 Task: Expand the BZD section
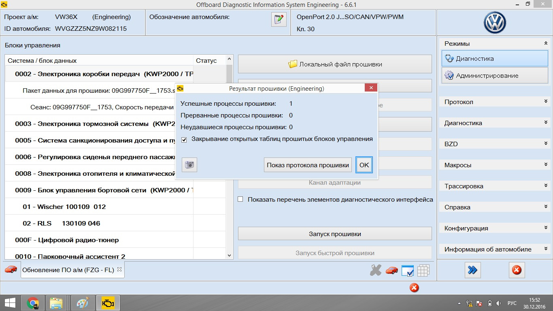click(546, 144)
